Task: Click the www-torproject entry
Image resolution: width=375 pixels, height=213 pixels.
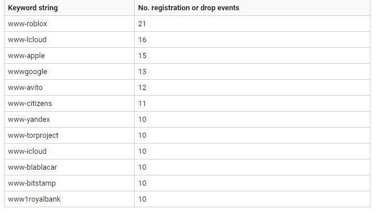Action: click(x=33, y=136)
